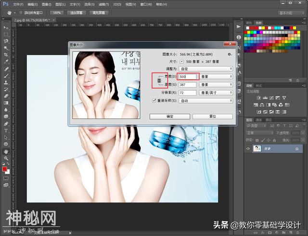Confirm Image Size with OK button
The width and height of the screenshot is (308, 236).
170,117
